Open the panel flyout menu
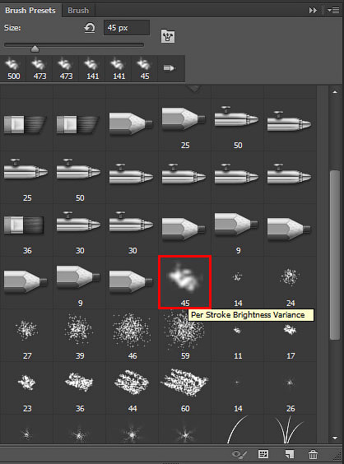Viewport: 344px width, 464px height. point(333,11)
